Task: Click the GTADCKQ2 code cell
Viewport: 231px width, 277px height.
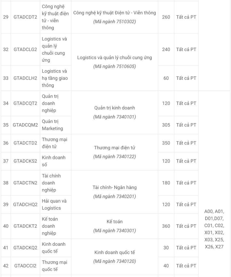Action: pyautogui.click(x=25, y=248)
